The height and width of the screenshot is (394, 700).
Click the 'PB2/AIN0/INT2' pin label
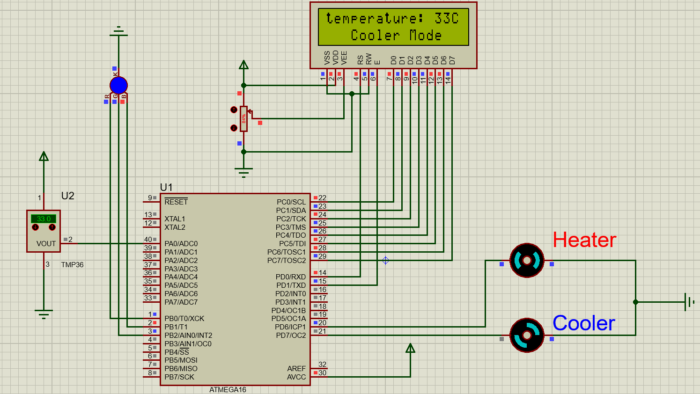188,336
